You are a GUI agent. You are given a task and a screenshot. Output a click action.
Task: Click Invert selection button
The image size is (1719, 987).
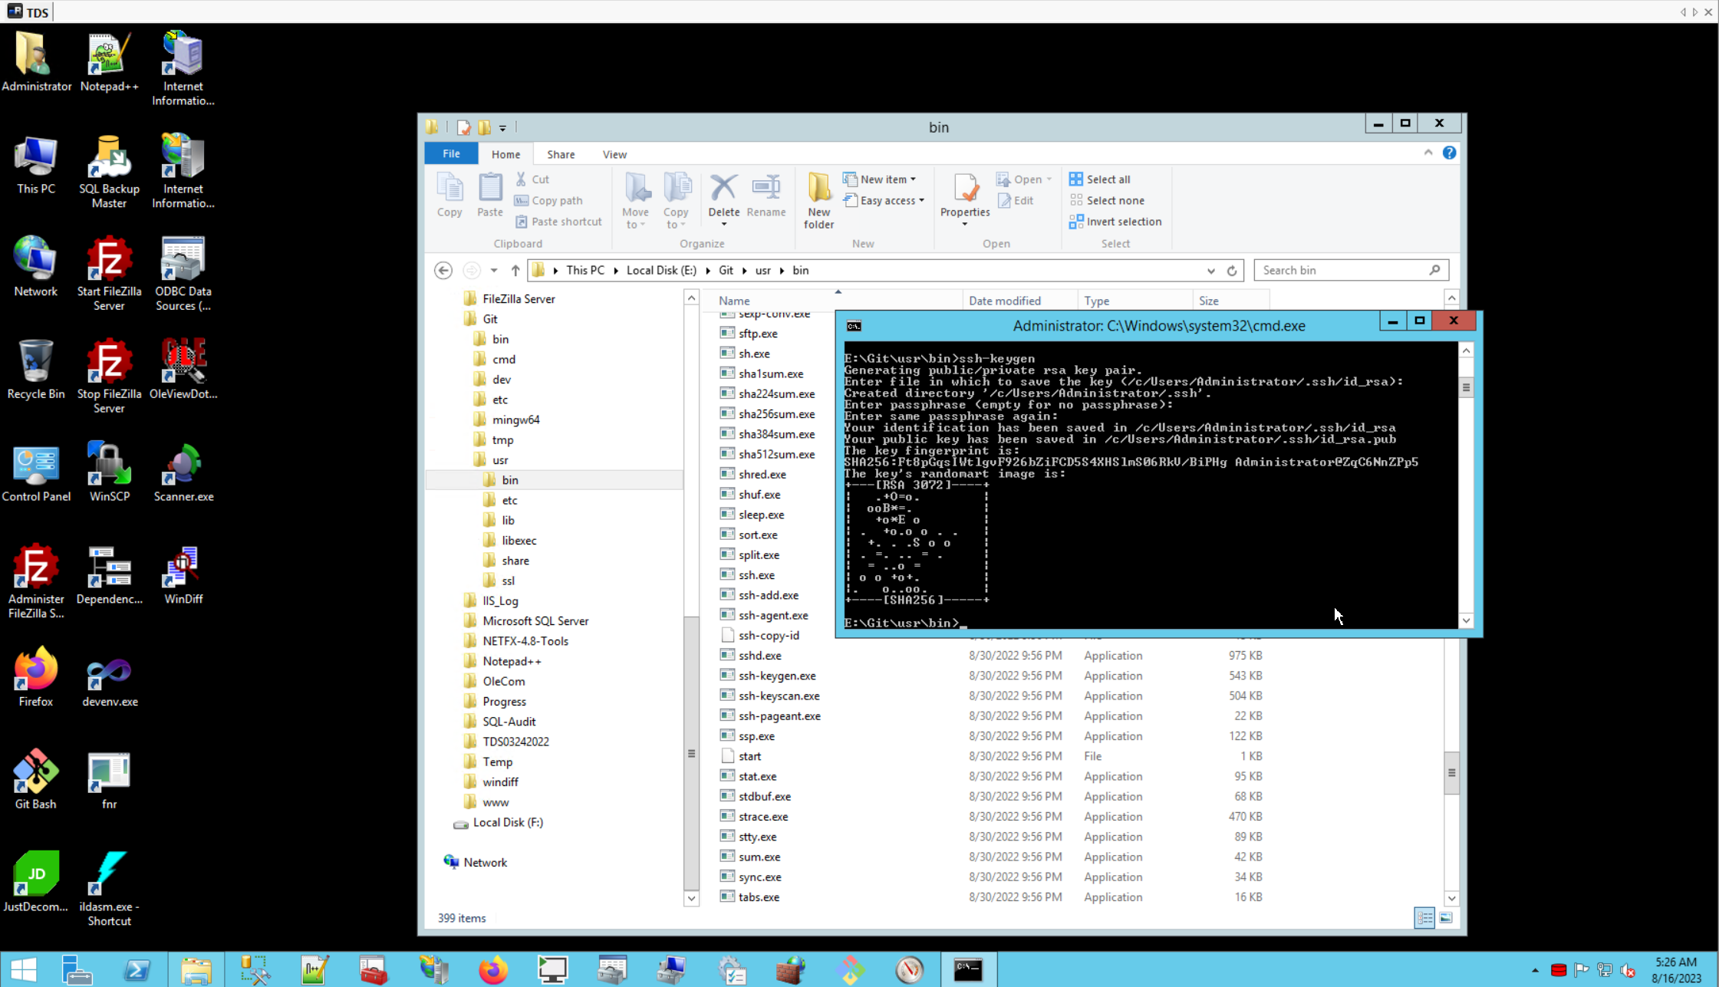pos(1115,222)
